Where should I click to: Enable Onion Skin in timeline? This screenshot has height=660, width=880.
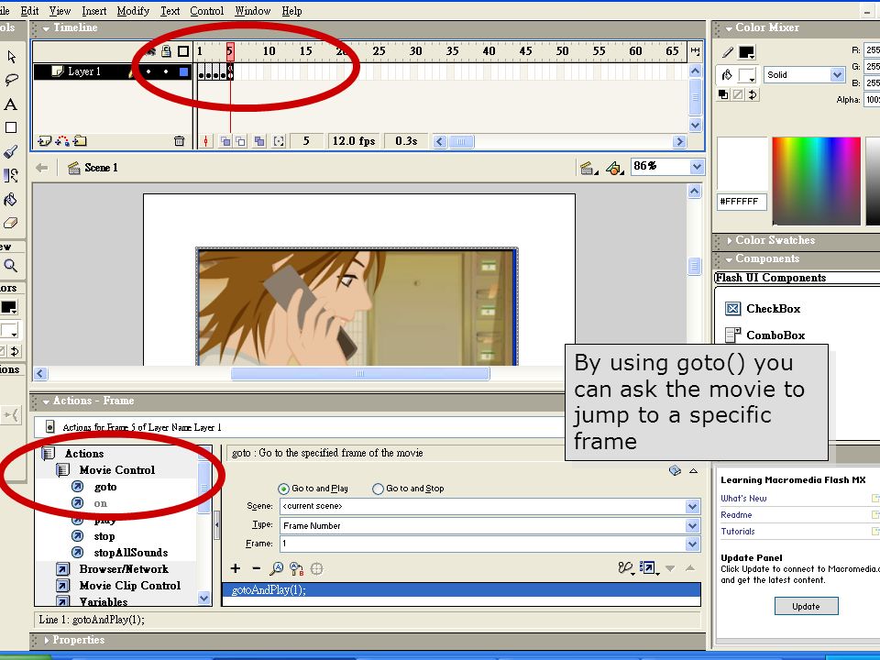point(225,141)
